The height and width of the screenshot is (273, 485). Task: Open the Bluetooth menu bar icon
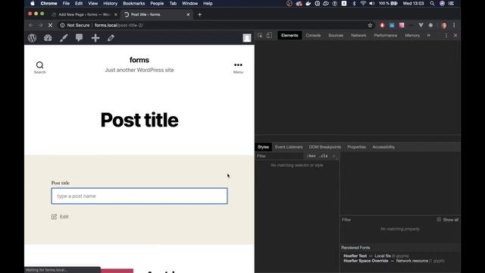point(354,3)
